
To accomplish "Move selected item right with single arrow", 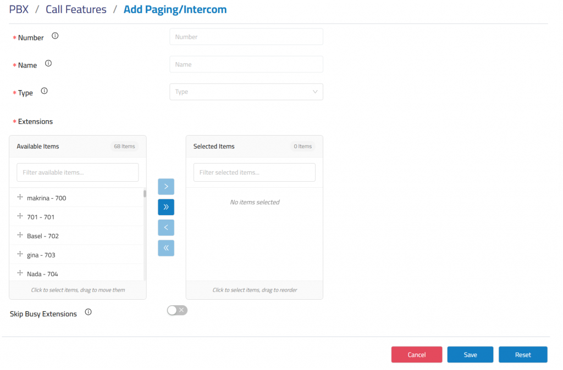I will [x=166, y=187].
